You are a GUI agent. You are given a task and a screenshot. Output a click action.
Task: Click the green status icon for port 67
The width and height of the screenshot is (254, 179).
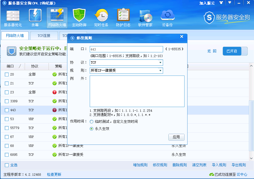55,137
